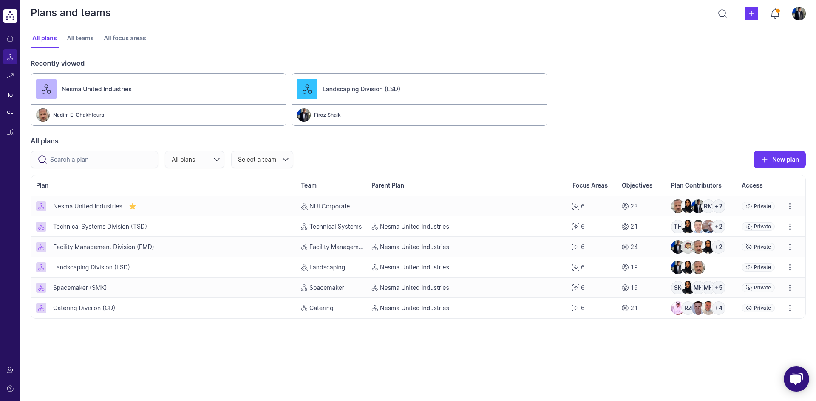
Task: Expand the All plans filter dropdown
Action: 195,160
